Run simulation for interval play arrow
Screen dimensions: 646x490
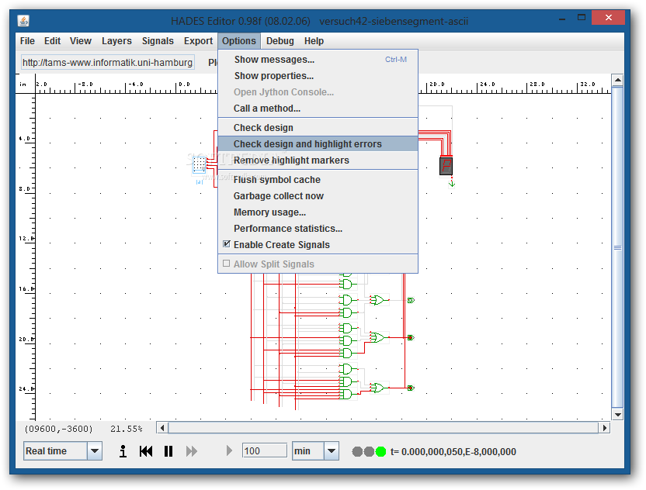229,451
